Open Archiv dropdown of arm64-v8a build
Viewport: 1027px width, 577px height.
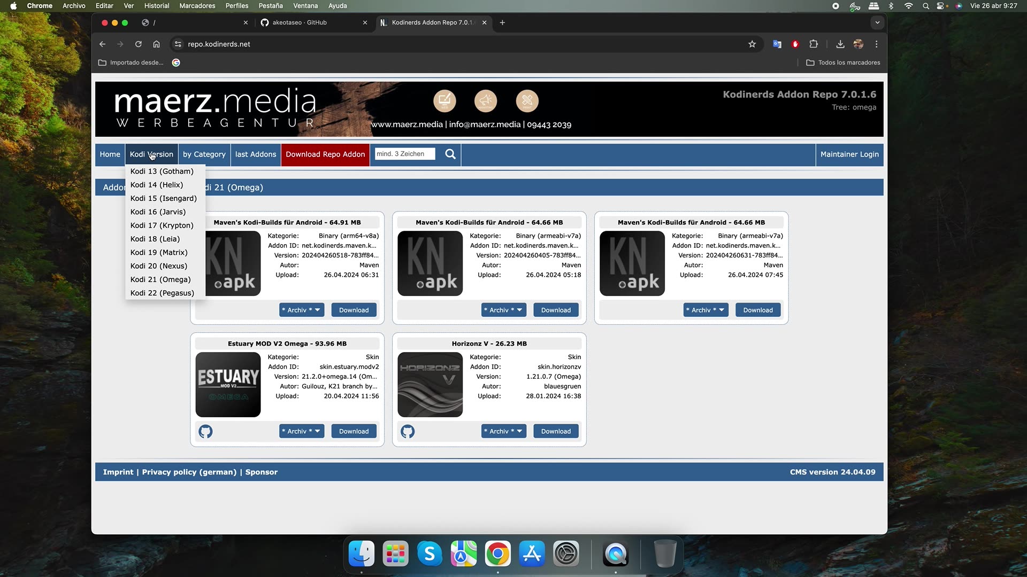coord(302,310)
